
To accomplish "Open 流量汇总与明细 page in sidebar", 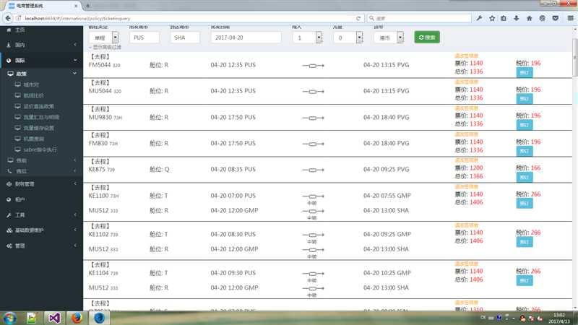I will (41, 117).
